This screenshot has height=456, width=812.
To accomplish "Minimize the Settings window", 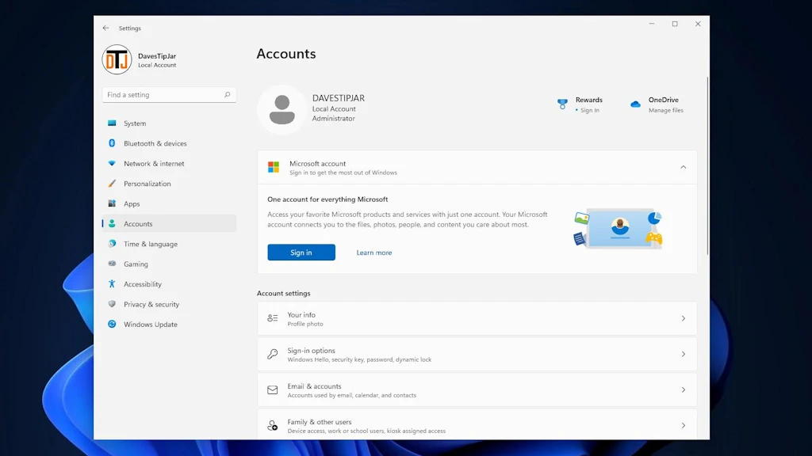I will pos(652,24).
